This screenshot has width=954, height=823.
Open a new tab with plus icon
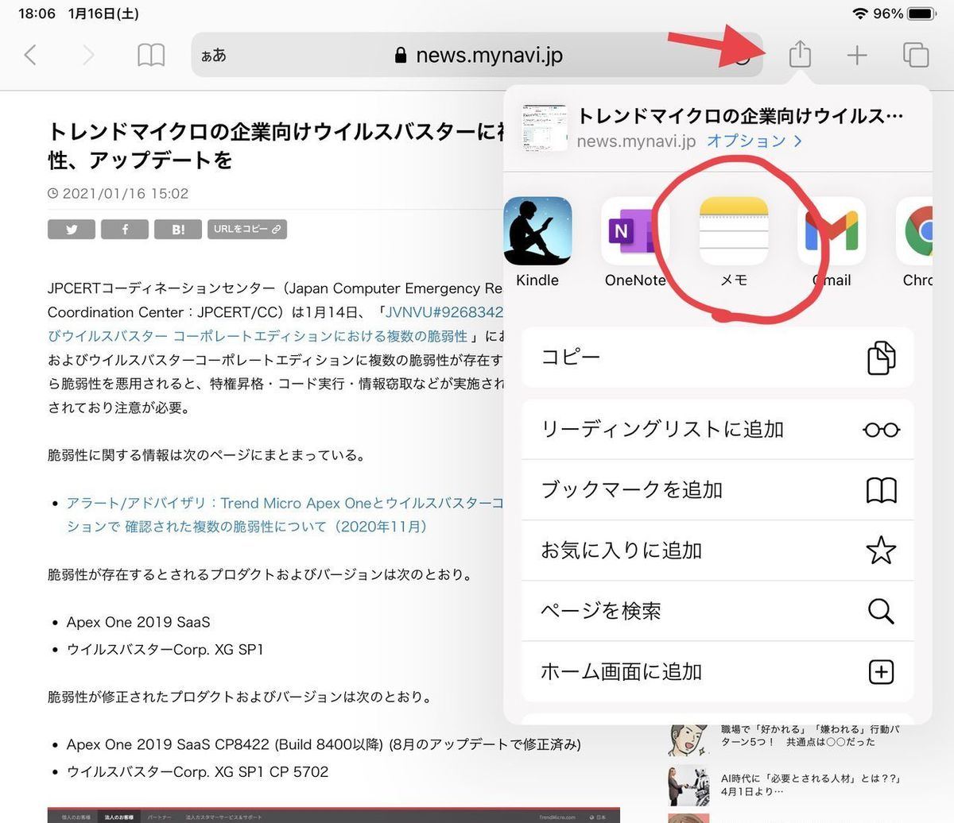click(856, 55)
